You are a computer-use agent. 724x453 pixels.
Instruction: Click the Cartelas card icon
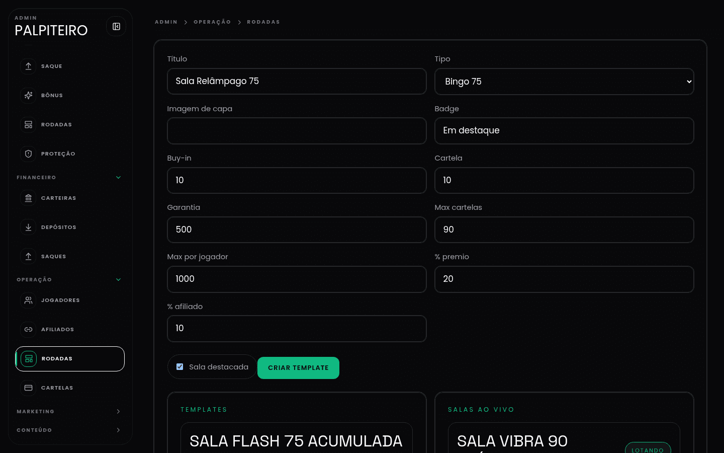[x=29, y=388]
